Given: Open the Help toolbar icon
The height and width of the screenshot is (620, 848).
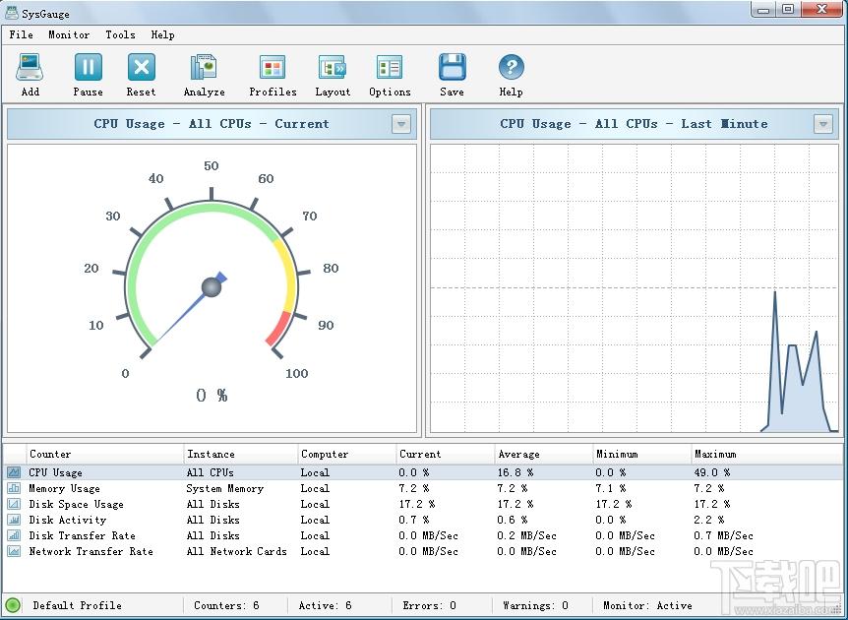Looking at the screenshot, I should (x=512, y=67).
